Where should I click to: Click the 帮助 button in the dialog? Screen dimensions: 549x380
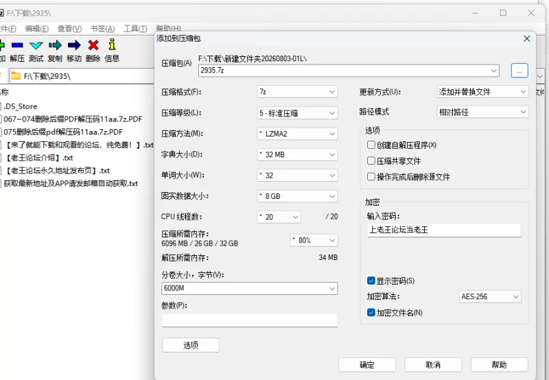tap(500, 365)
